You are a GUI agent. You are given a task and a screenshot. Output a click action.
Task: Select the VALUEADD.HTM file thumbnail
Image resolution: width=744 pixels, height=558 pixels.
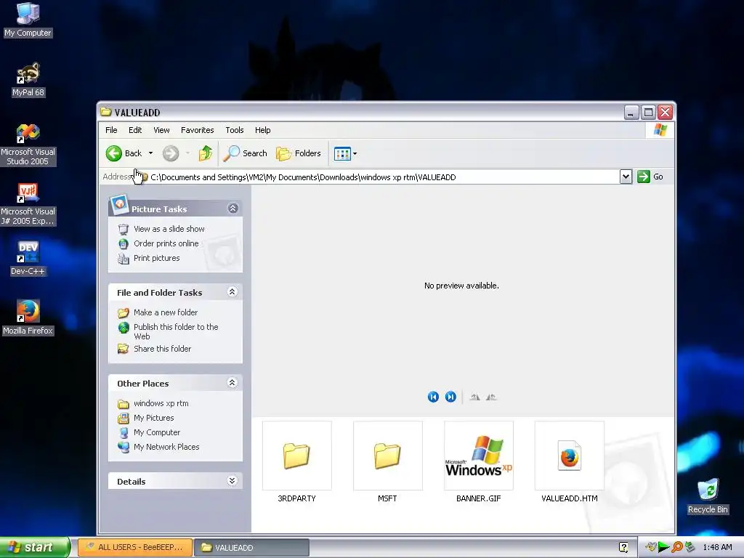click(570, 461)
